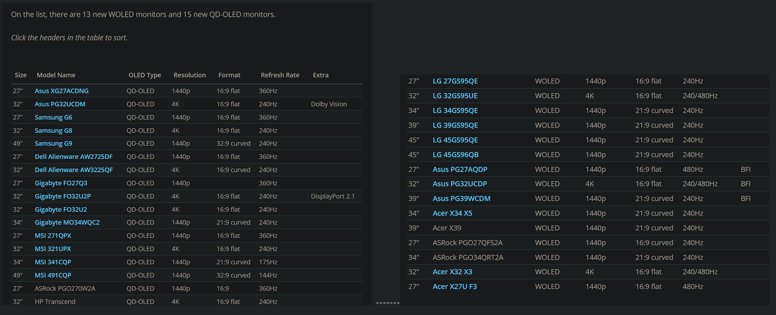Select 16:9 curved in Dell AW3225QF row

[233, 170]
